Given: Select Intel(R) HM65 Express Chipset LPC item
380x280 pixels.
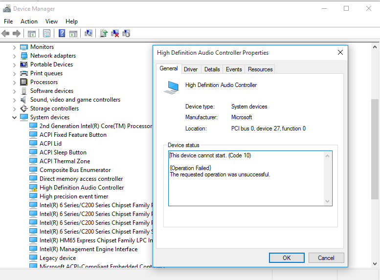Looking at the screenshot, I should (x=96, y=240).
